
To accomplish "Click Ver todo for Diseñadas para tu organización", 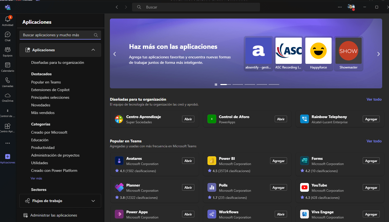I will [374, 99].
